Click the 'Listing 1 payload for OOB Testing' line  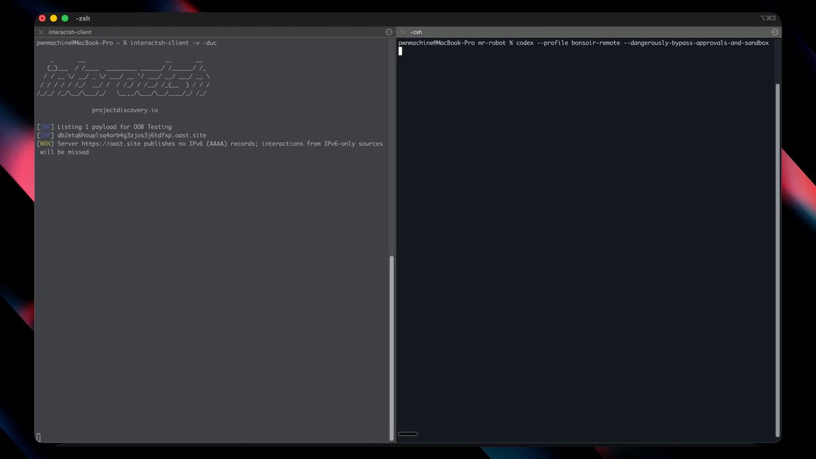click(x=114, y=127)
